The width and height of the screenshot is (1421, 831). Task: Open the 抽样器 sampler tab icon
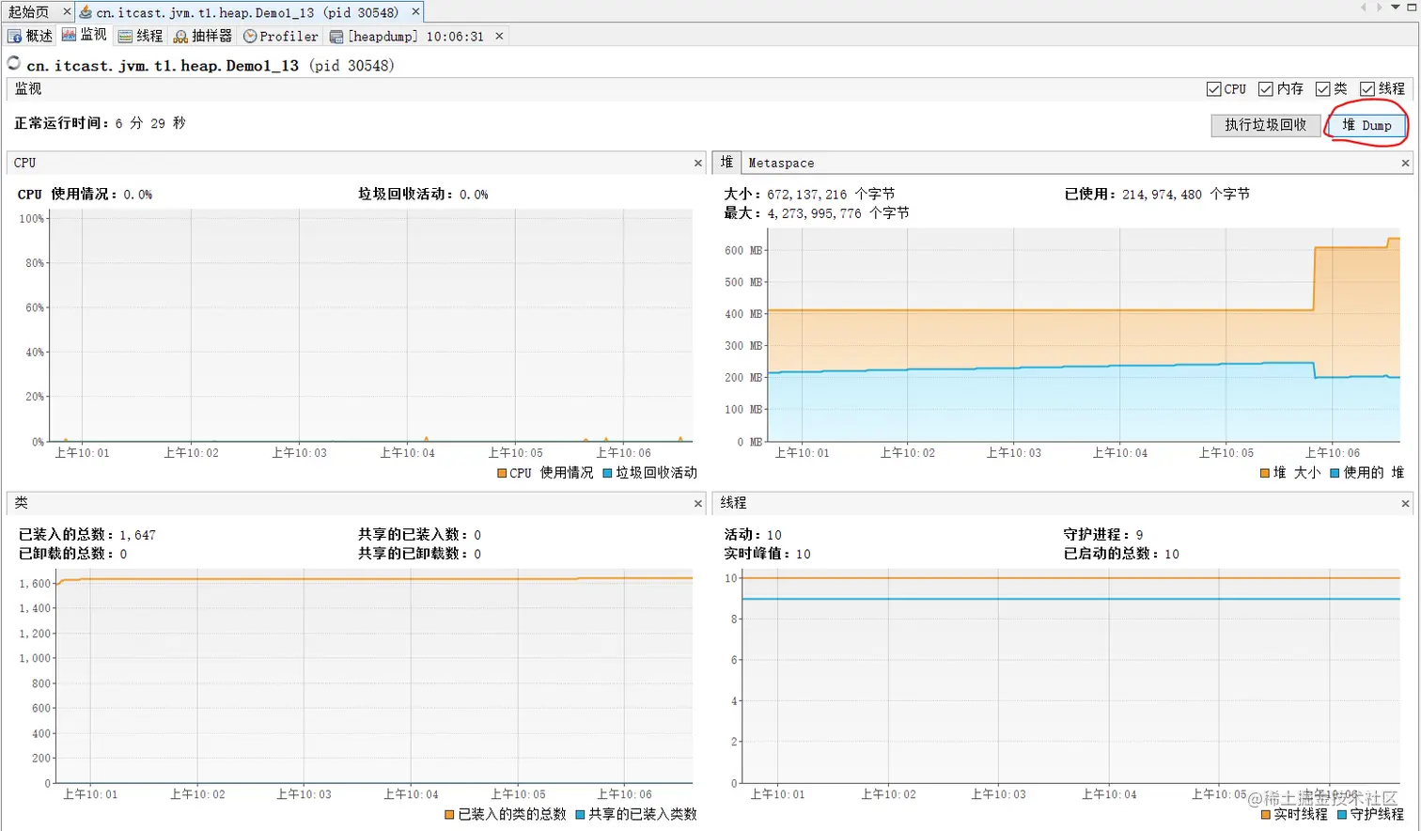(x=180, y=37)
